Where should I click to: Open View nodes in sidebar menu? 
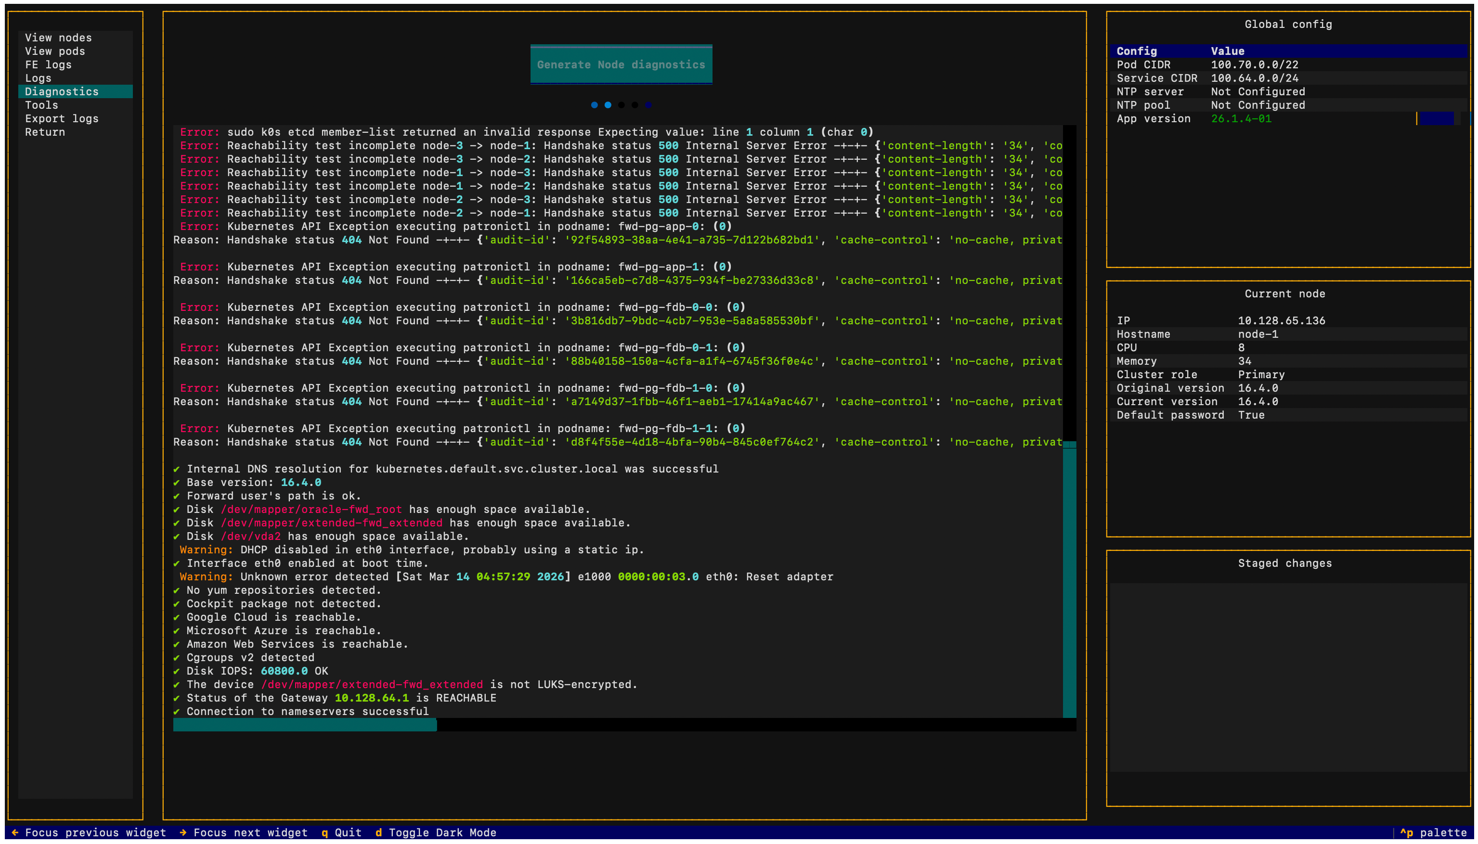[x=76, y=38]
